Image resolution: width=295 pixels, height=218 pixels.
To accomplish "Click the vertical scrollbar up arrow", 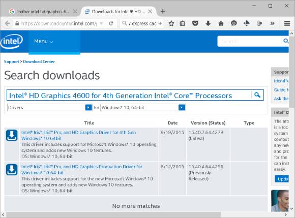I will pyautogui.click(x=291, y=34).
